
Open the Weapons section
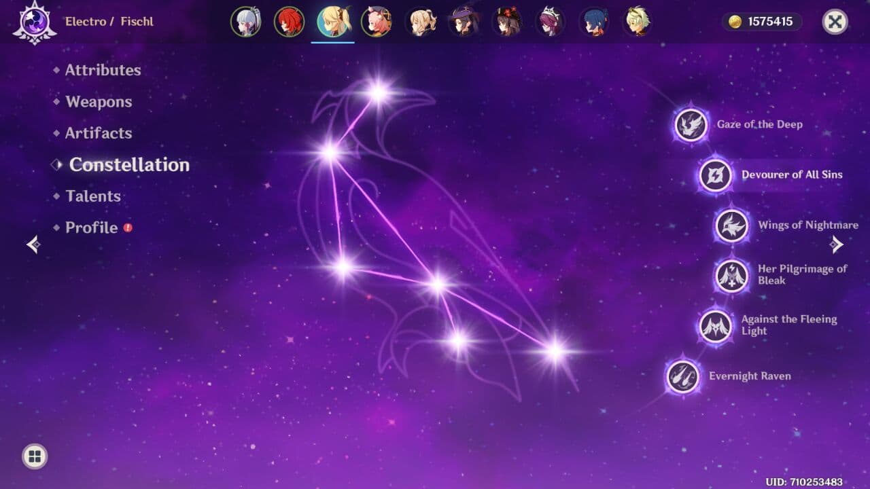pyautogui.click(x=99, y=102)
